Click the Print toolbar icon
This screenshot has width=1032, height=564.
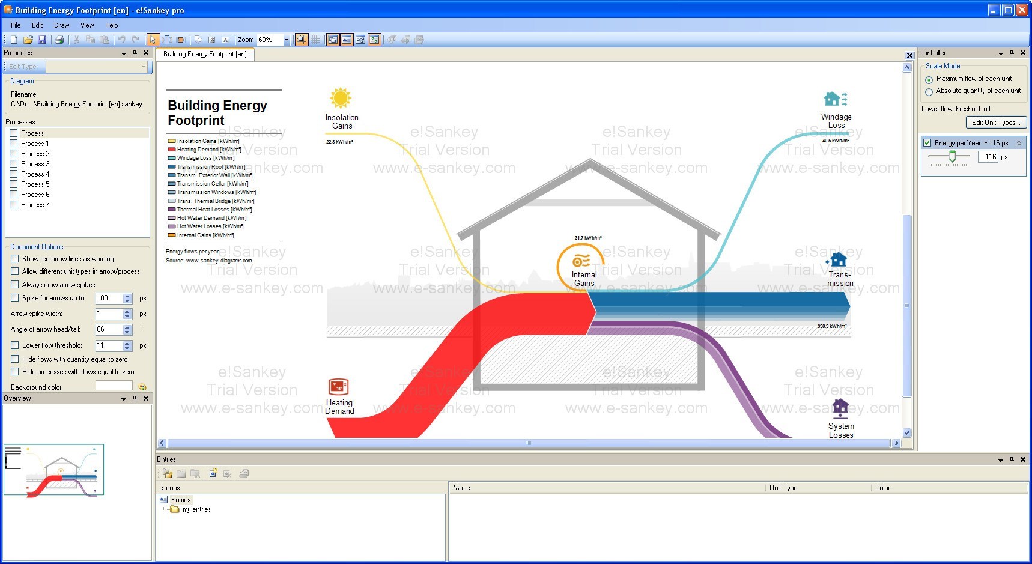click(x=59, y=40)
